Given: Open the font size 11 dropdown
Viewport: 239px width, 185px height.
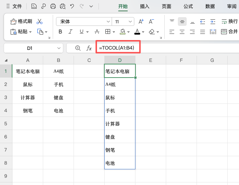Looking at the screenshot, I should 130,21.
